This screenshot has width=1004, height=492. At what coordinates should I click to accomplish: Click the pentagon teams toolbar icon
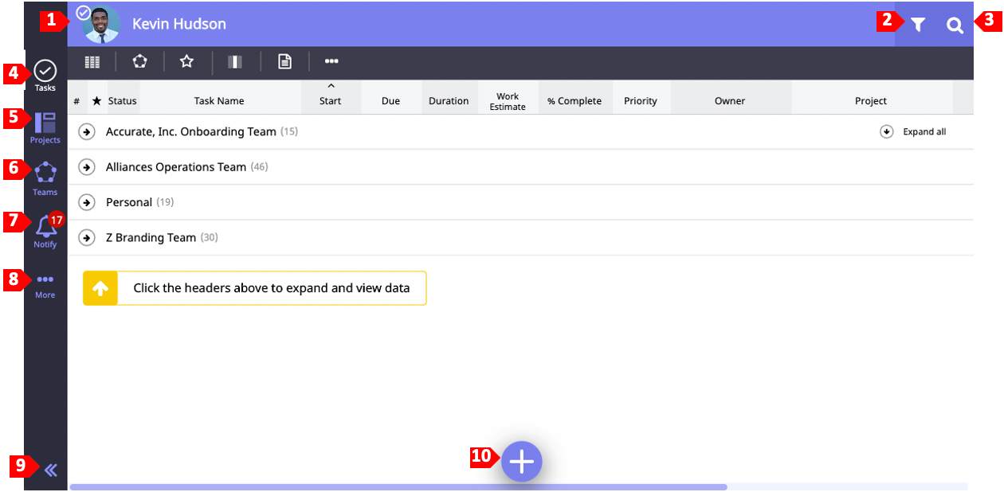139,62
